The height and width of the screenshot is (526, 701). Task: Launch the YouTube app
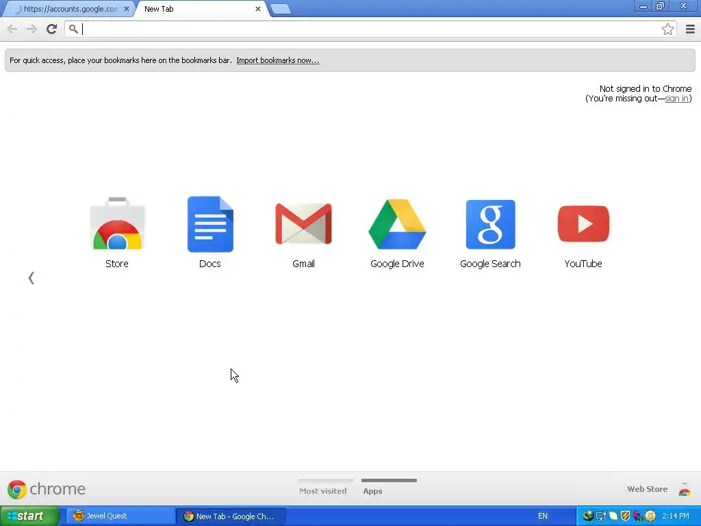pos(583,224)
